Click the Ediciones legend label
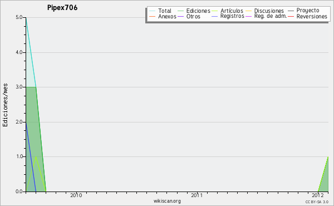Viewport: 334px width, 206px height. 198,11
